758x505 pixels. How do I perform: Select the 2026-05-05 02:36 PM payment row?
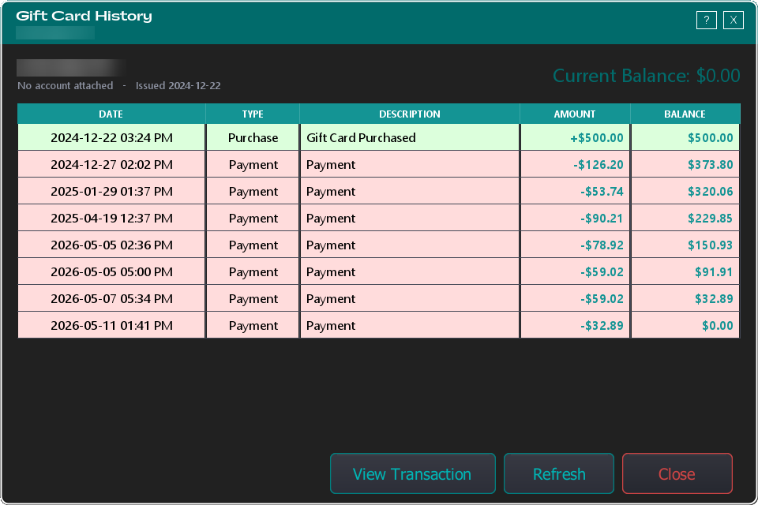coord(378,245)
